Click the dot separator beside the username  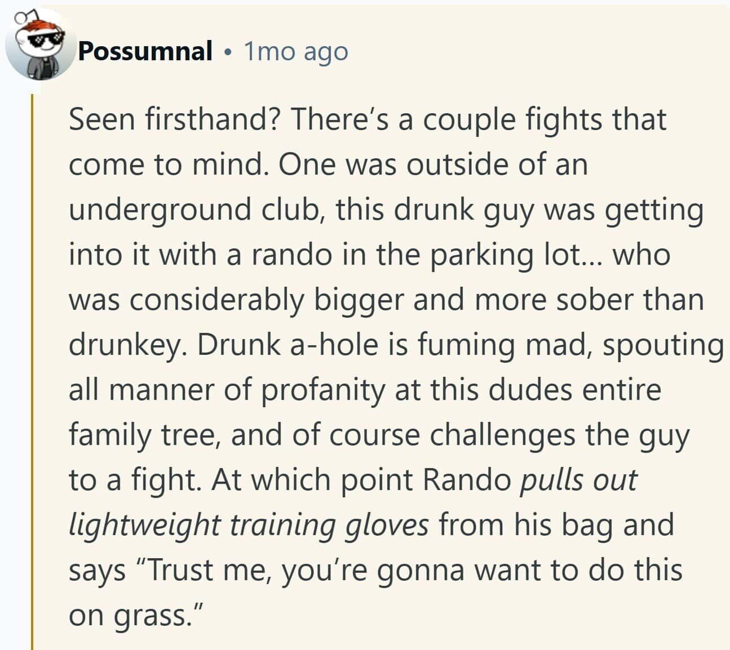(228, 53)
